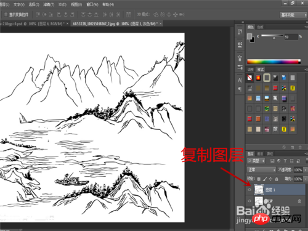Apply the red-orange sunburst style swatch
Viewport: 308px width, 231px height.
258,78
